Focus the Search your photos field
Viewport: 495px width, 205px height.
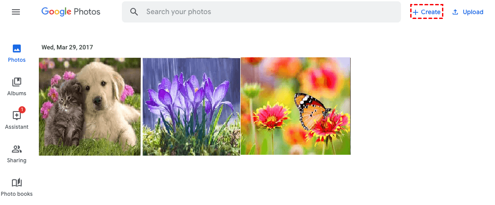(x=261, y=12)
